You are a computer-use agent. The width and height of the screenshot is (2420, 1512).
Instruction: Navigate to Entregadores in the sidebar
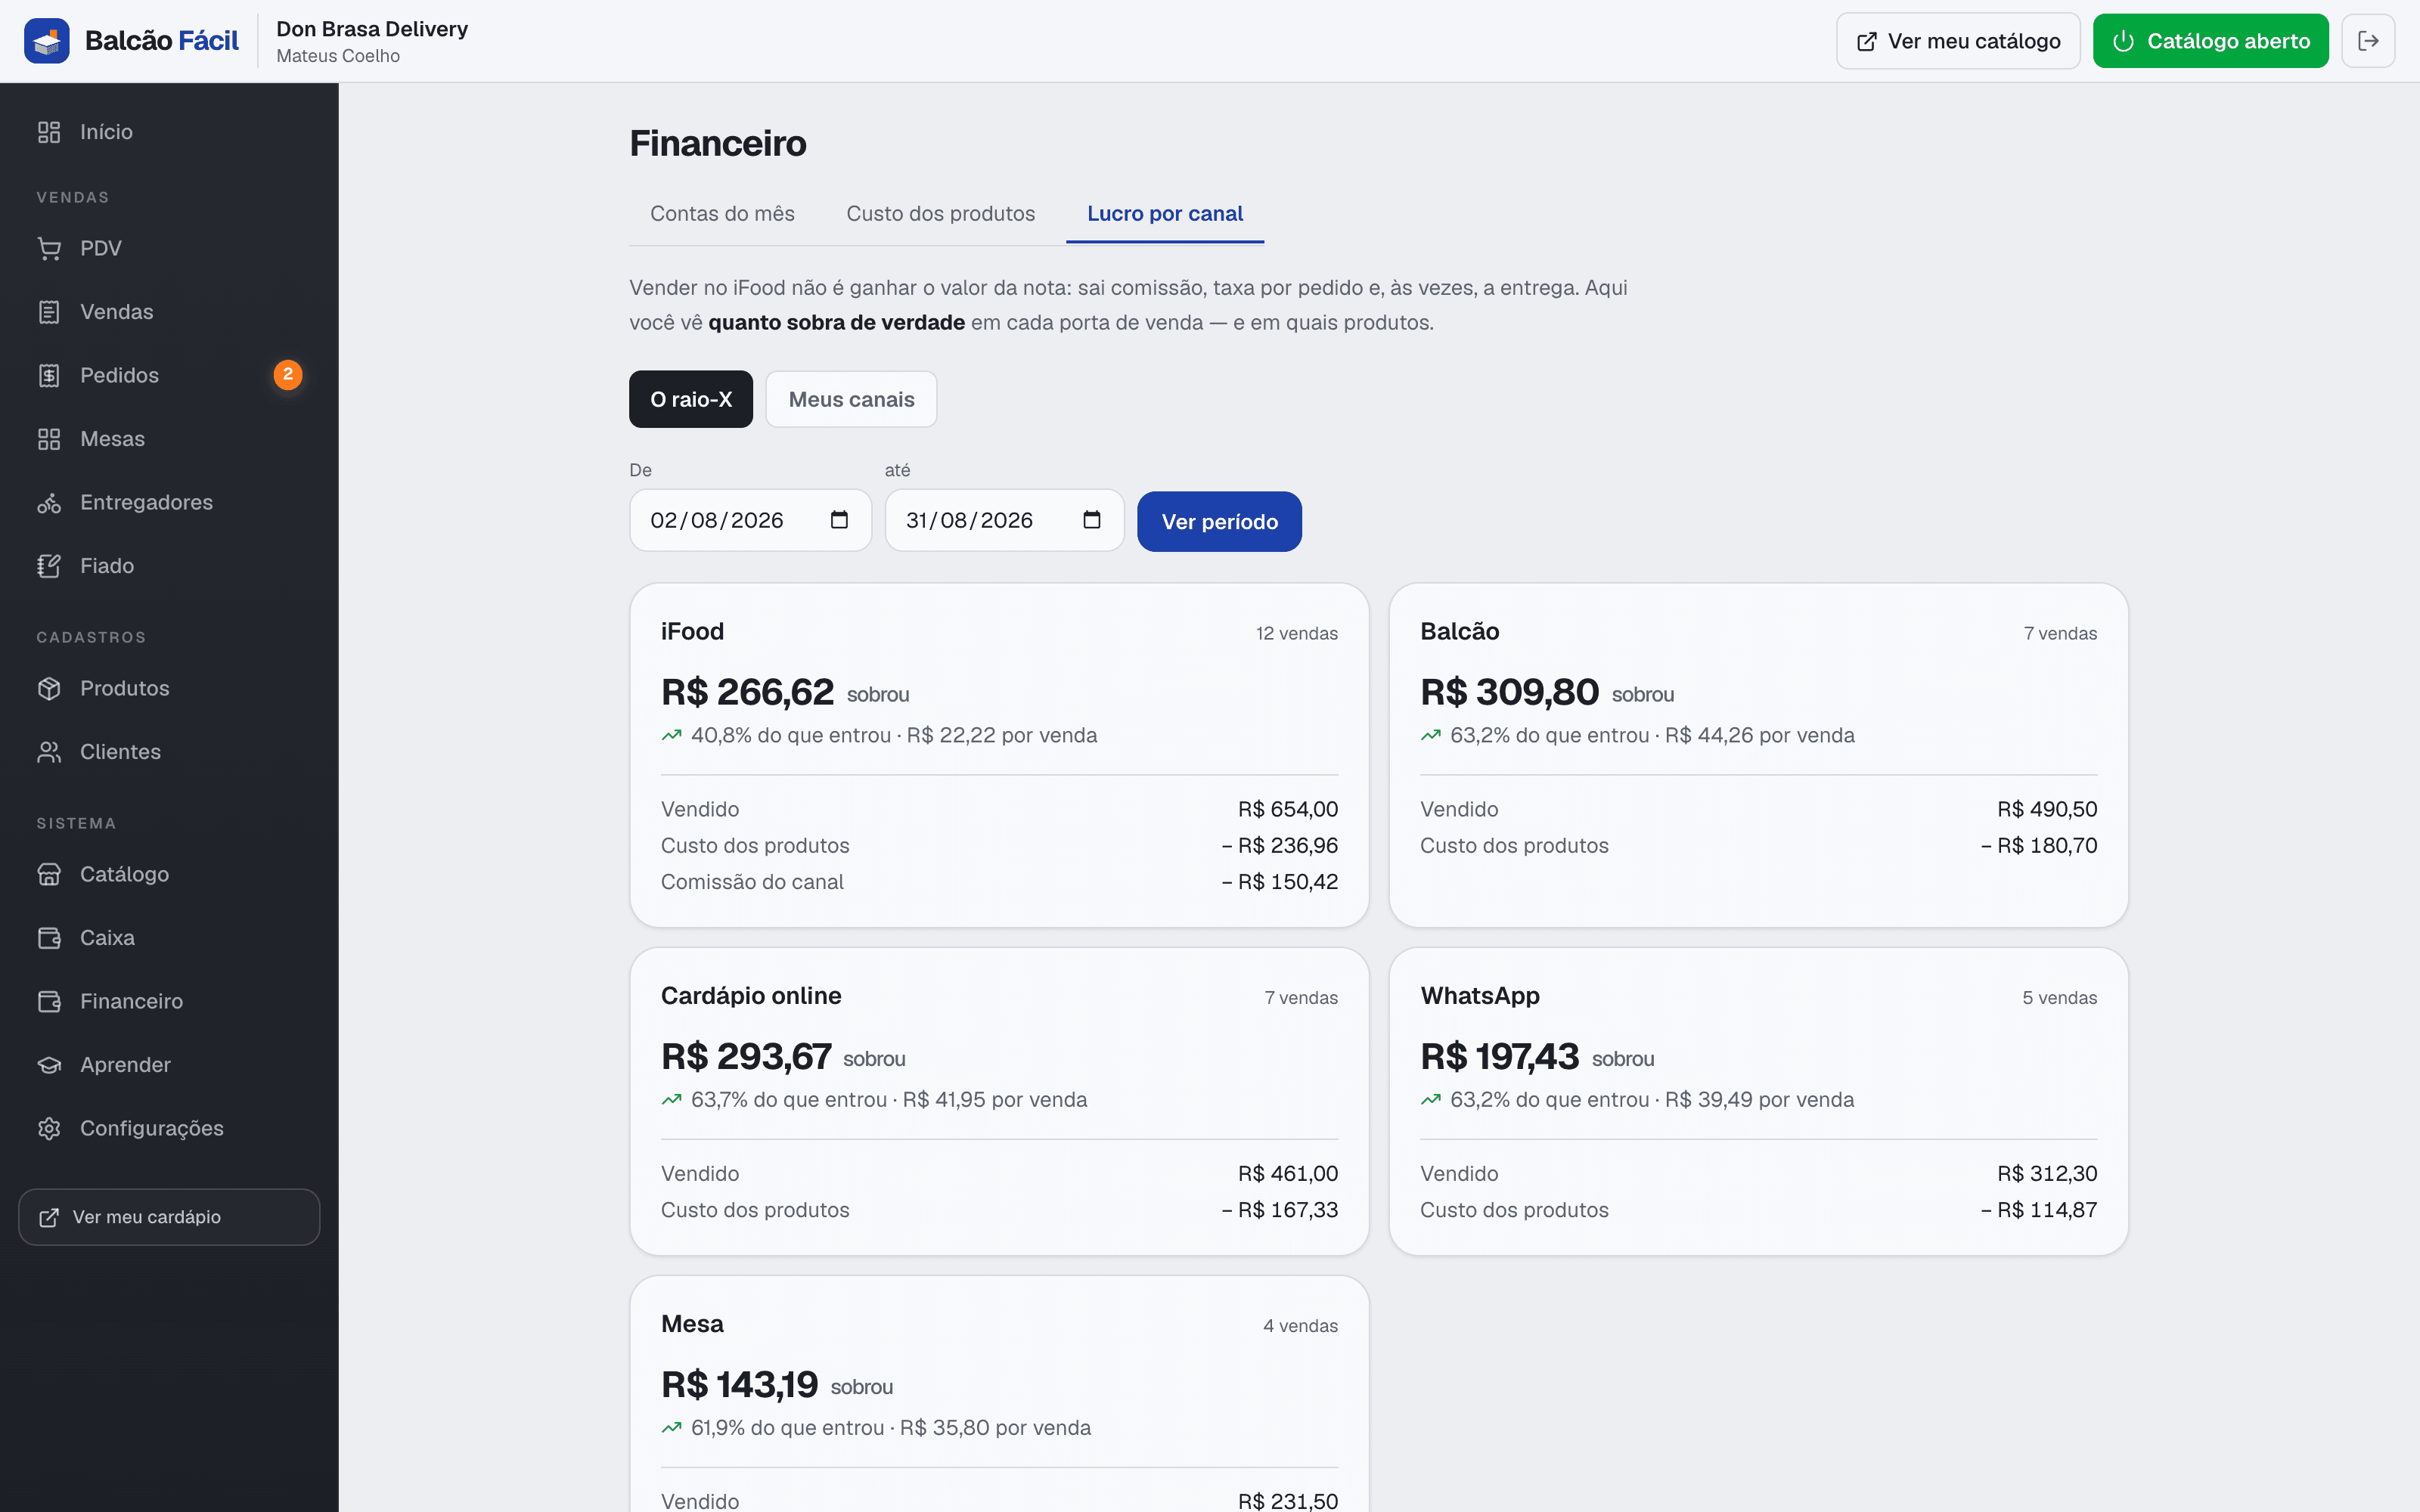pos(169,502)
